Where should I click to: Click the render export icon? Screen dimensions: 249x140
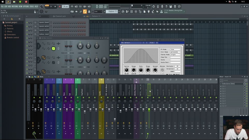175,6
